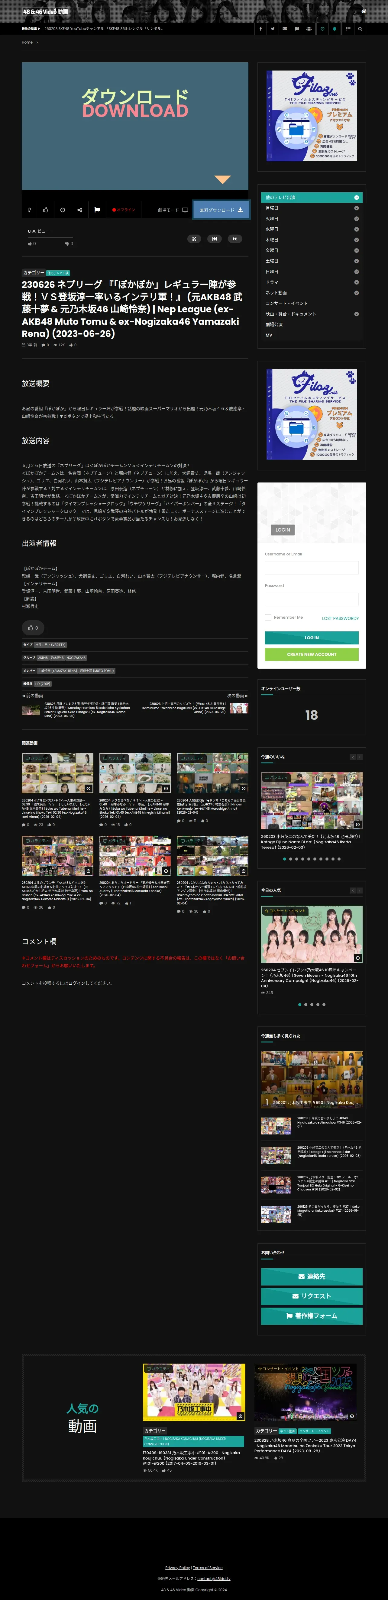Click 無料ダウンロード download button
Screen dimensions: 388x1600
tap(221, 210)
